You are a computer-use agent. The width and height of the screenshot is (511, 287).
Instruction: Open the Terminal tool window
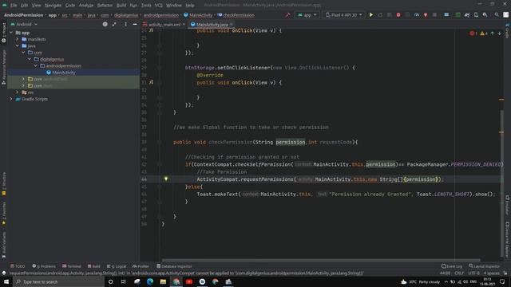pos(71,266)
